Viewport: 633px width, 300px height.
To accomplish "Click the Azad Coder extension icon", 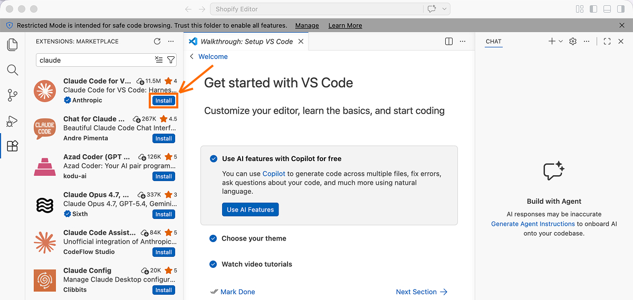I will pos(45,167).
